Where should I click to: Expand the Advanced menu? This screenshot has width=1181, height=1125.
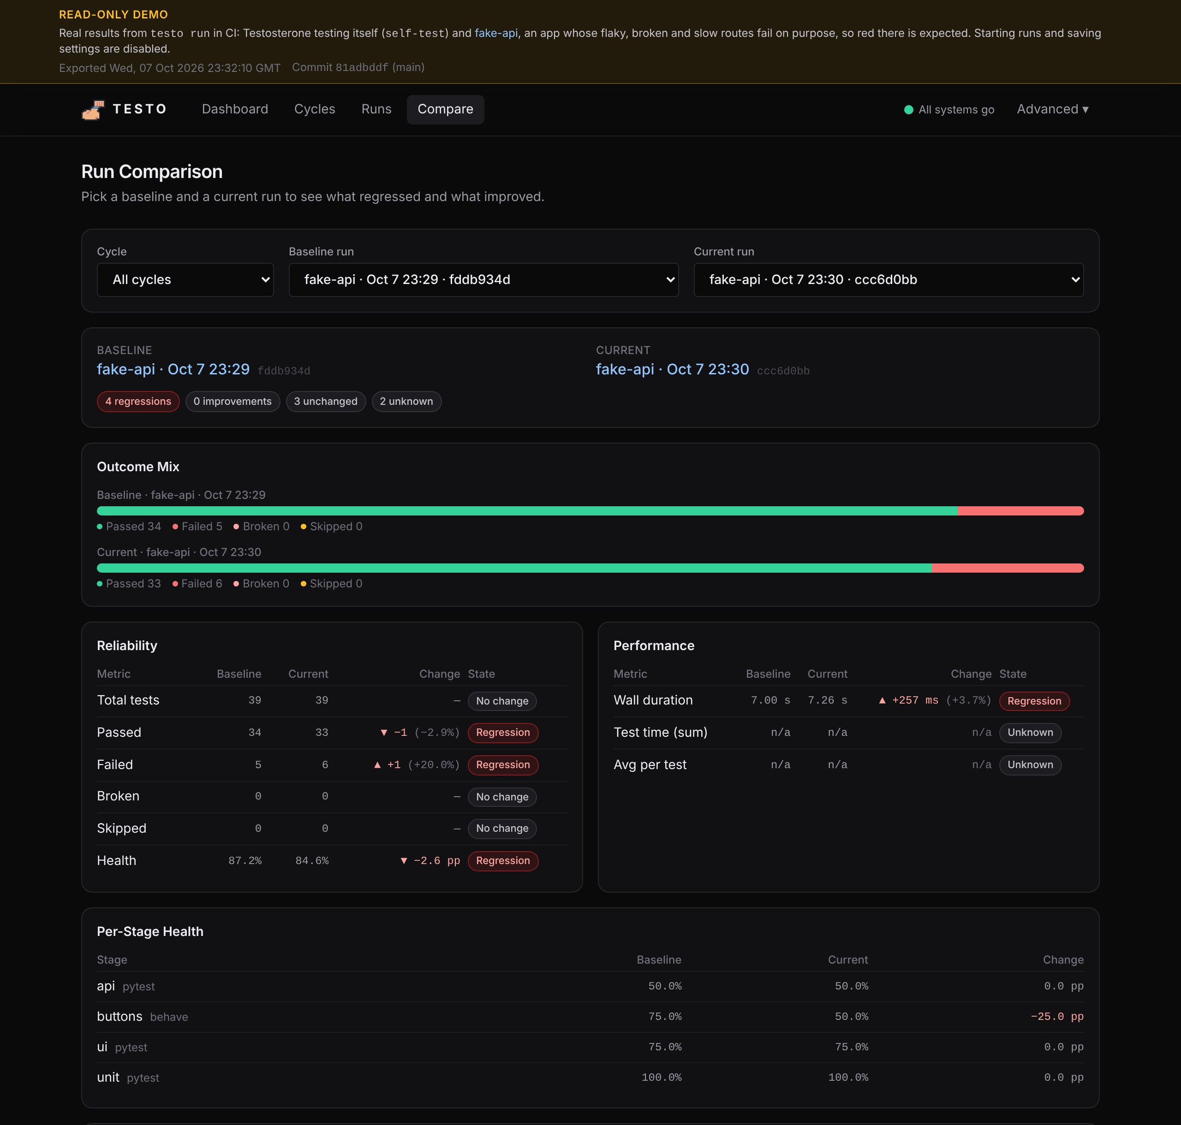pos(1053,109)
